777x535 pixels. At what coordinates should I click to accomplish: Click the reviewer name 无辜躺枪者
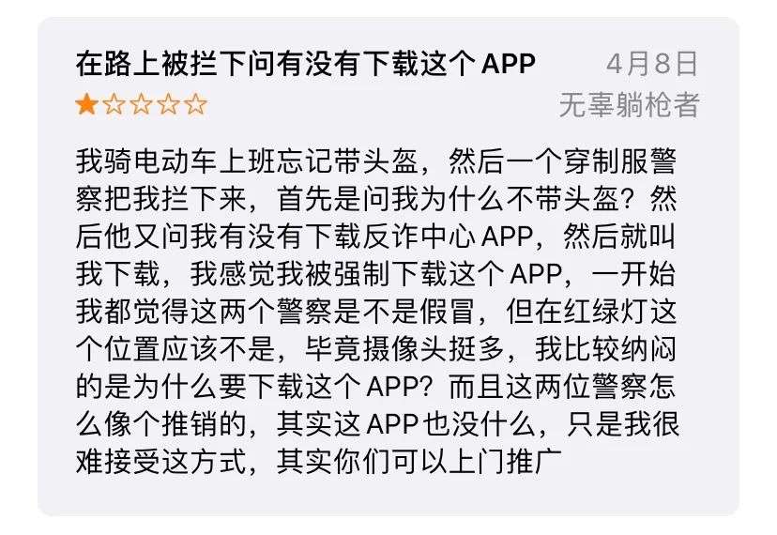pyautogui.click(x=629, y=104)
